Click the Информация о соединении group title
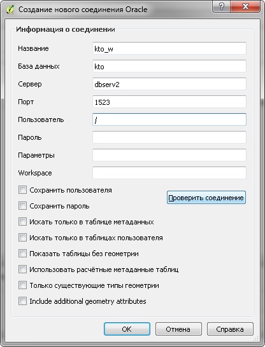This screenshot has width=265, height=347. pos(66,29)
